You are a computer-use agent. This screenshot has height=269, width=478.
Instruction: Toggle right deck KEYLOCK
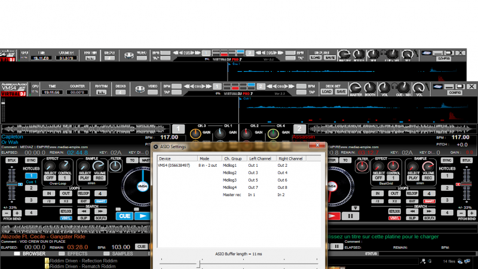point(394,212)
